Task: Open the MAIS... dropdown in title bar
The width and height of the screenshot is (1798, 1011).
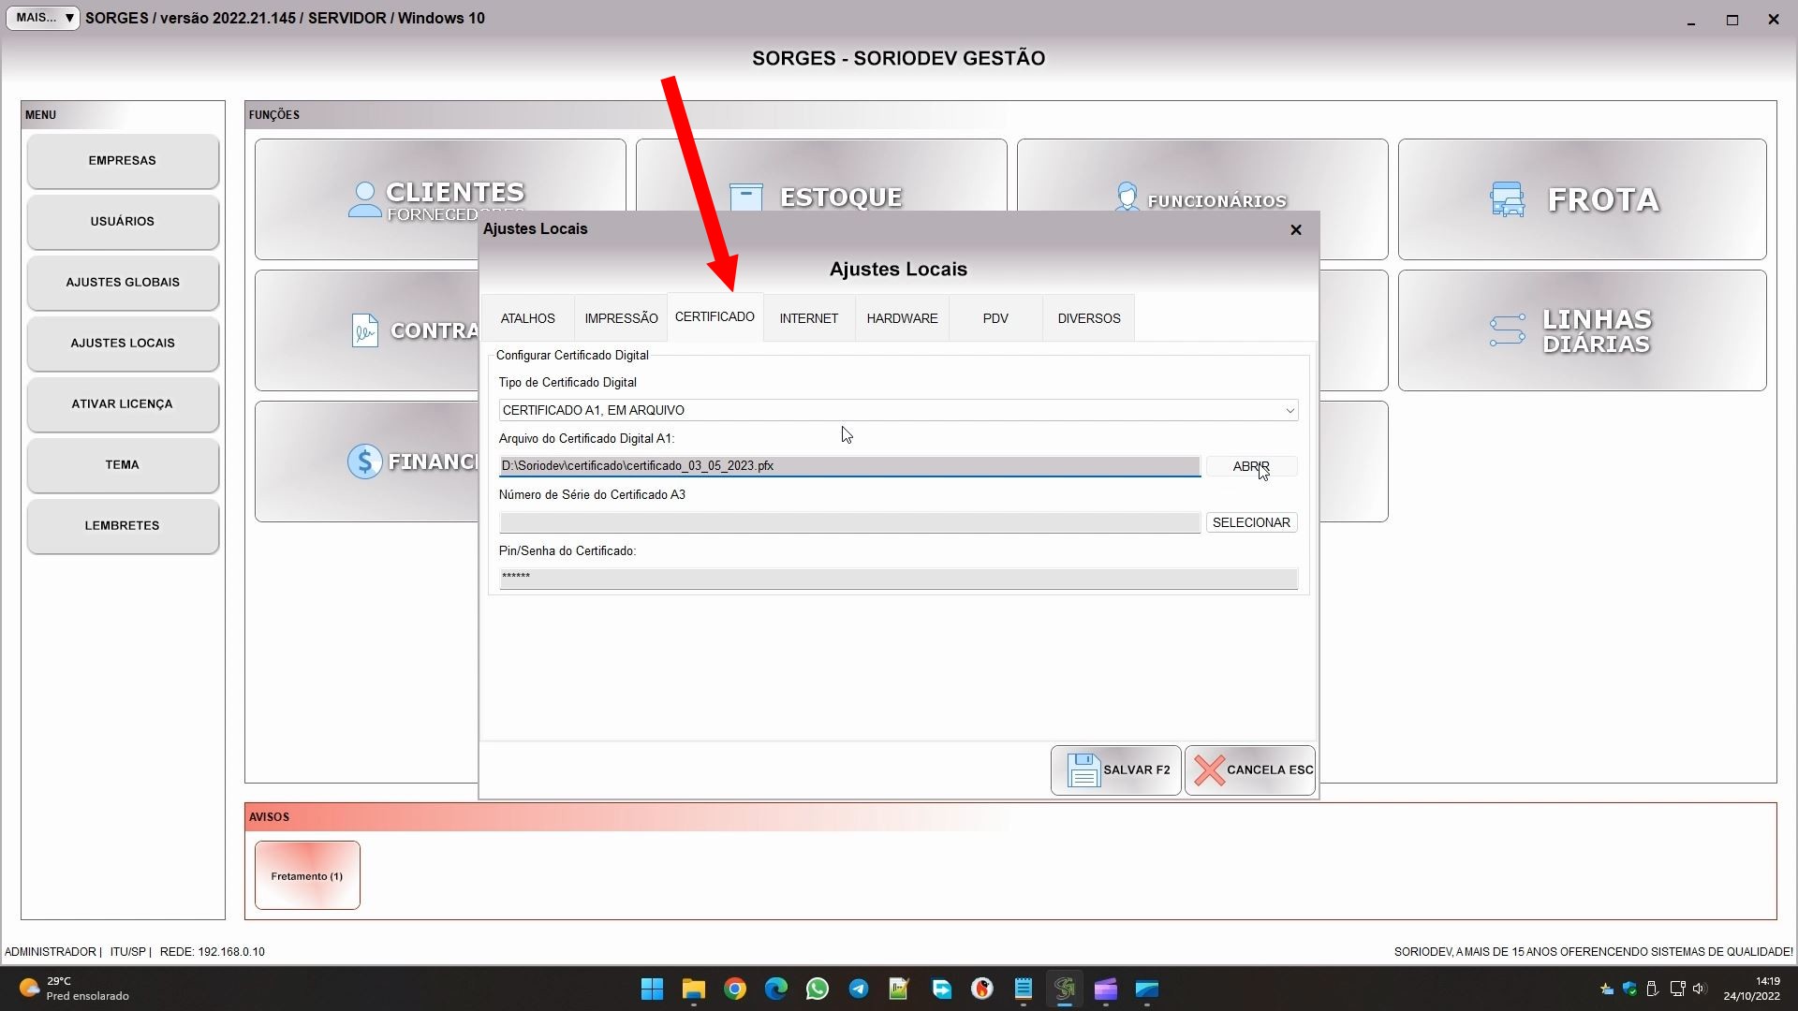Action: tap(43, 18)
